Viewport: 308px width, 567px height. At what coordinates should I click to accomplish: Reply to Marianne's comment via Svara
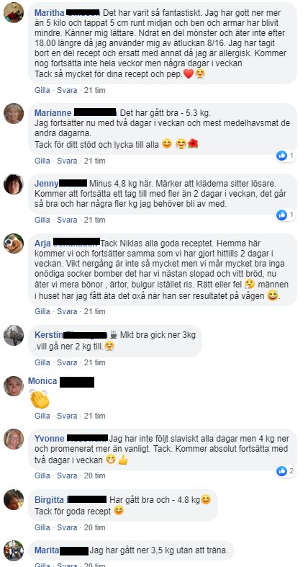[x=67, y=161]
